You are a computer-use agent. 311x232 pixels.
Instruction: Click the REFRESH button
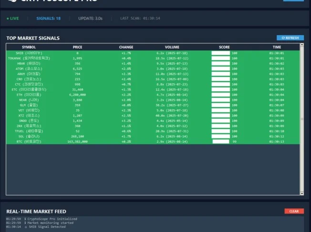tap(290, 38)
